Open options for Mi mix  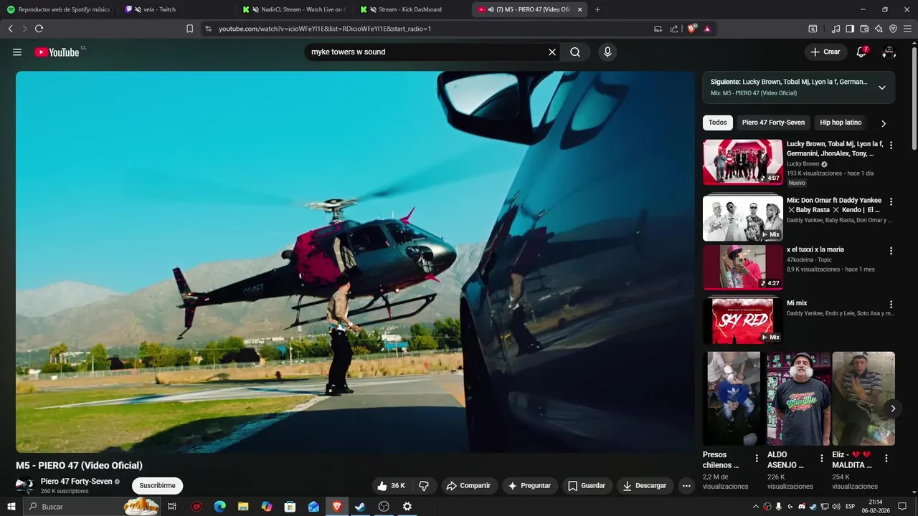pyautogui.click(x=891, y=305)
